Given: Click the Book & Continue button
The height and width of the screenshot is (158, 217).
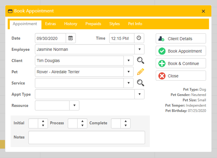Looking at the screenshot, I should coord(181,63).
